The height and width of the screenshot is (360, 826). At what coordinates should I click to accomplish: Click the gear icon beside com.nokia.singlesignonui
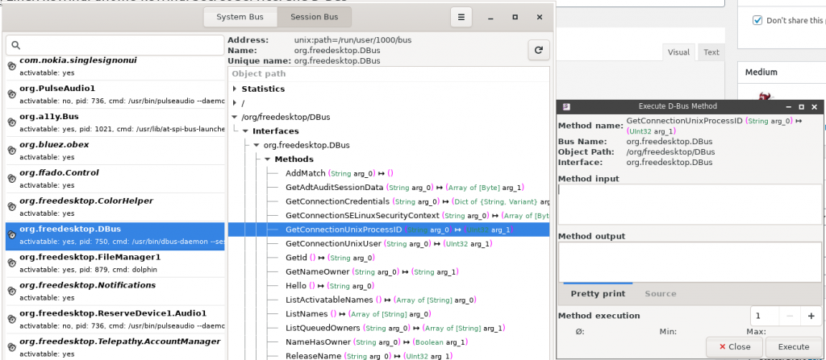[11, 66]
